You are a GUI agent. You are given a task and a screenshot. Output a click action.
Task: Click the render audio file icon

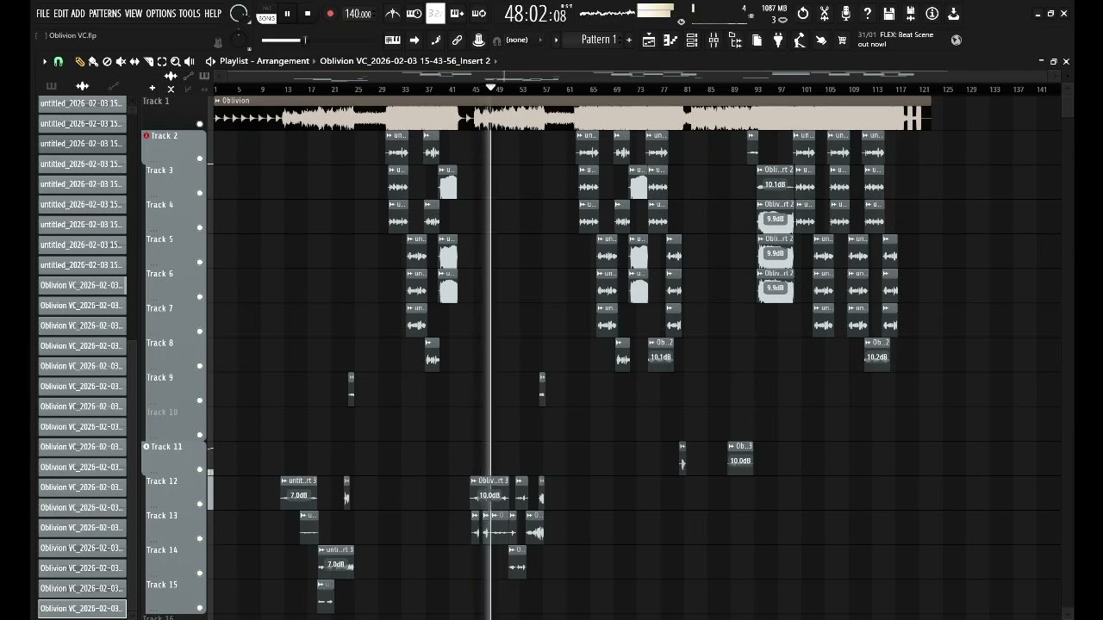[911, 14]
